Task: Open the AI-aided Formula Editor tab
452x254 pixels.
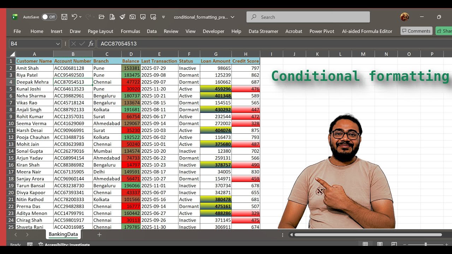Action: [x=367, y=31]
